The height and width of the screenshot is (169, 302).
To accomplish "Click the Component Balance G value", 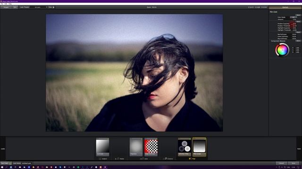I will point(297,50).
